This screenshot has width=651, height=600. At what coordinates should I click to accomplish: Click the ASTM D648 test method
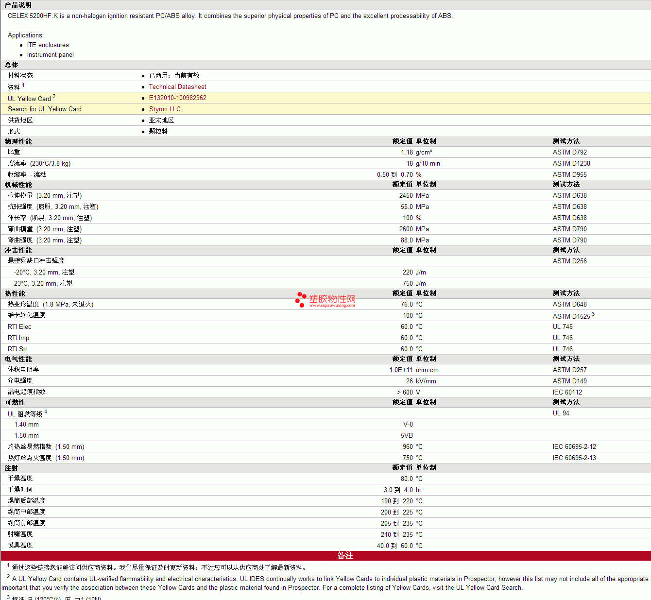[569, 304]
